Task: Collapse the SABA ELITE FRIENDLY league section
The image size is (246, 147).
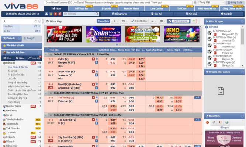Action: (x=46, y=54)
